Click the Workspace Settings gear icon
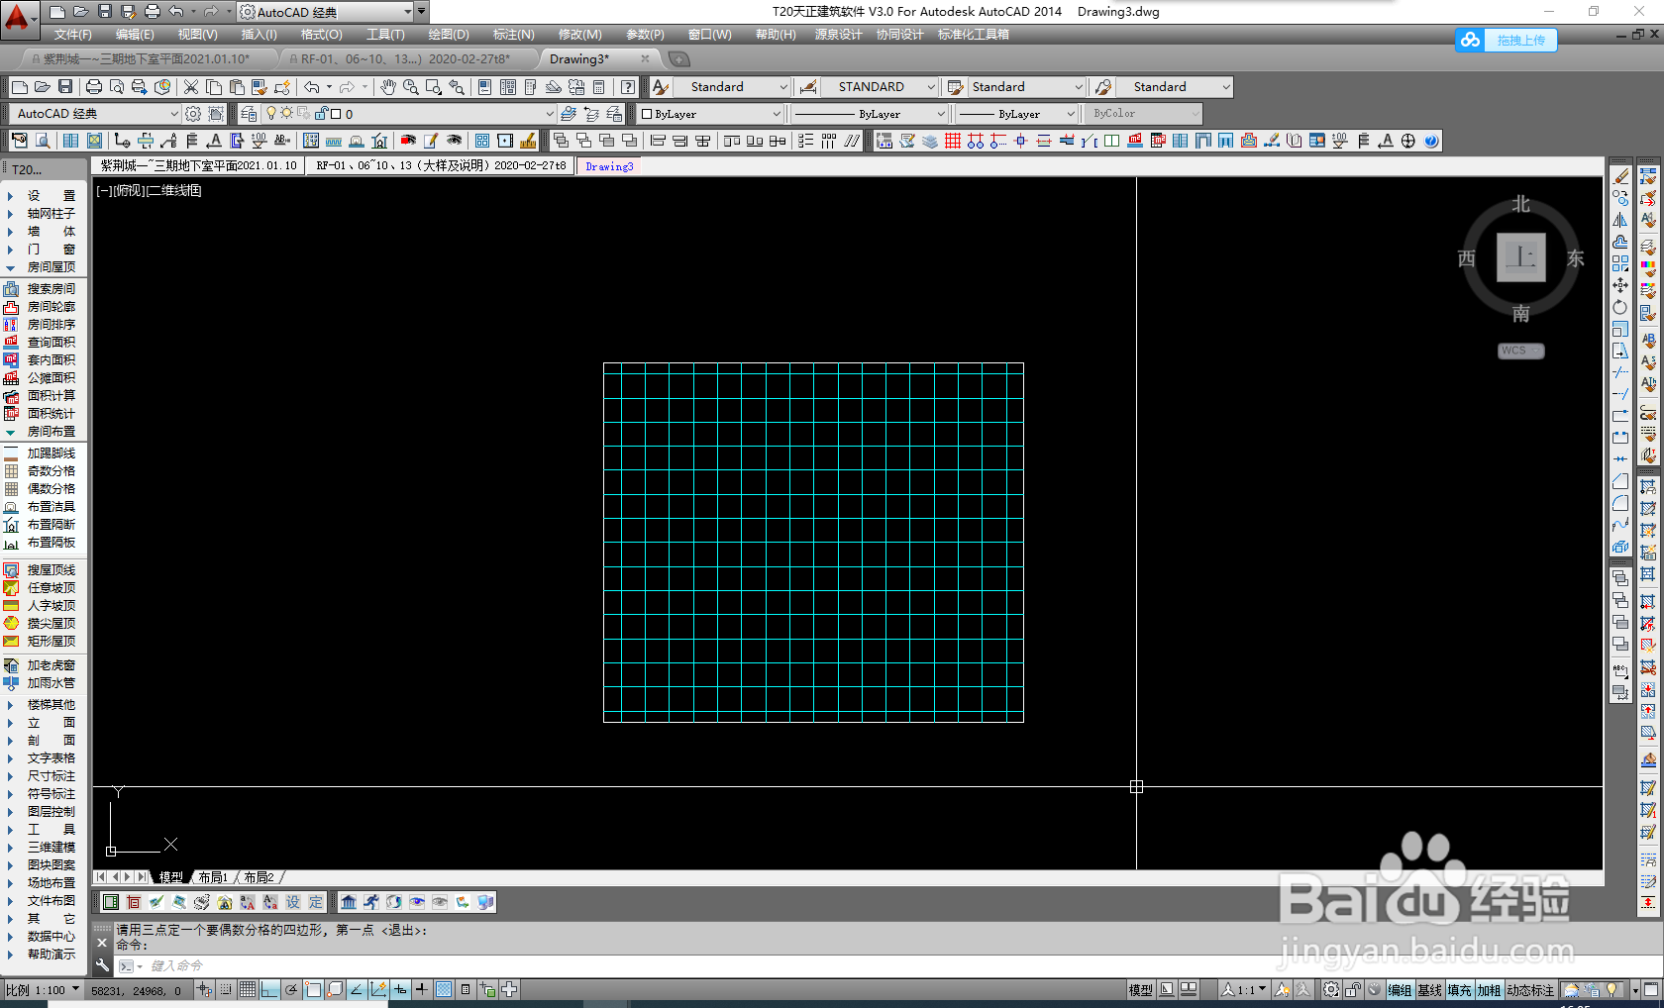 click(193, 114)
